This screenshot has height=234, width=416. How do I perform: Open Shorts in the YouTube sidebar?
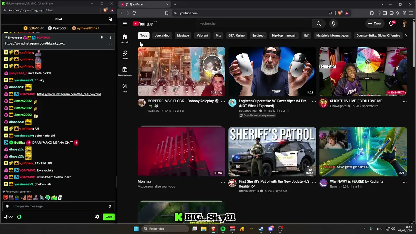pos(125,55)
